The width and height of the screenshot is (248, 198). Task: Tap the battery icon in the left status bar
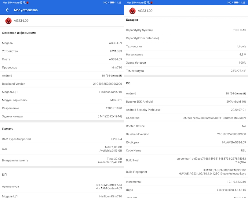click(112, 2)
